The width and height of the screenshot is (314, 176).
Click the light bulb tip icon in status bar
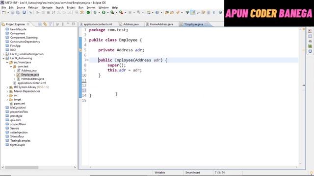click(311, 173)
